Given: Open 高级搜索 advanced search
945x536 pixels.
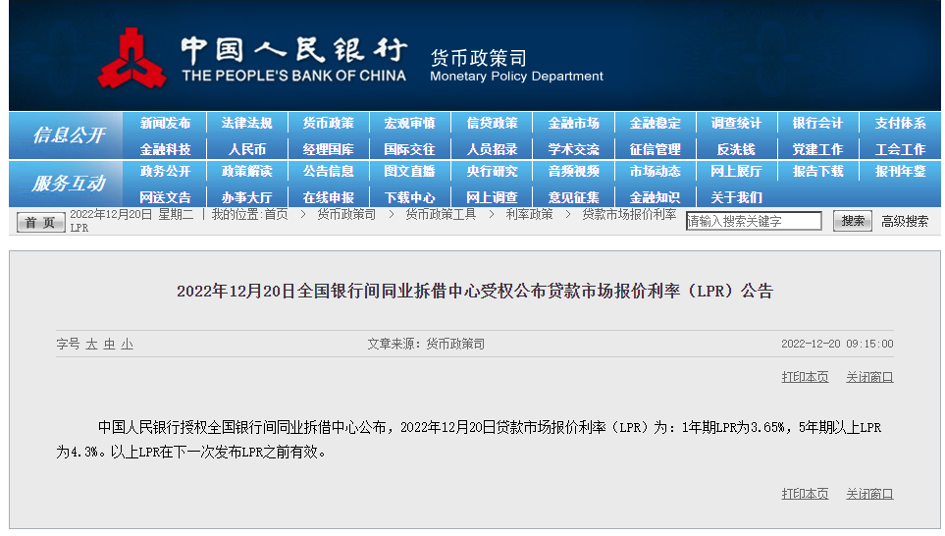Looking at the screenshot, I should coord(905,221).
